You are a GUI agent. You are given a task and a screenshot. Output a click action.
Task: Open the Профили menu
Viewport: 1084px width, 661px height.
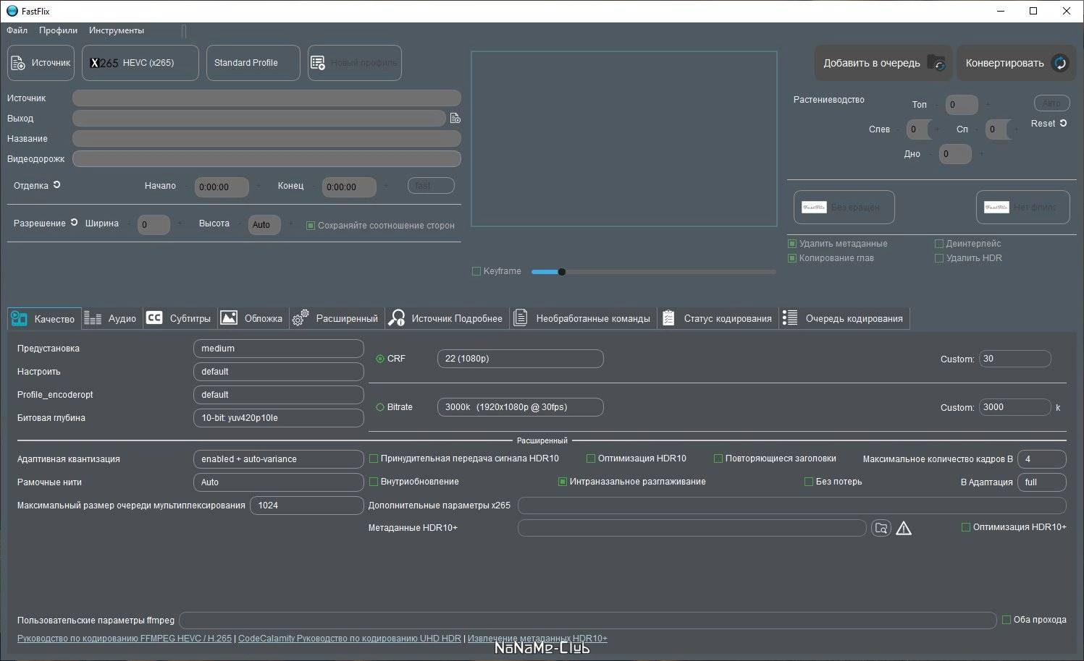click(x=58, y=30)
